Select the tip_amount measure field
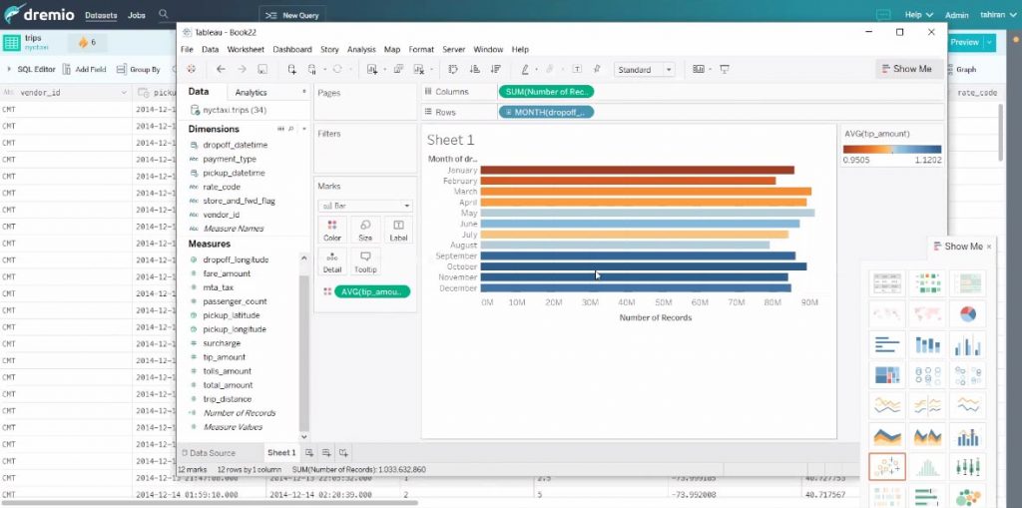Viewport: 1022px width, 508px height. point(226,357)
